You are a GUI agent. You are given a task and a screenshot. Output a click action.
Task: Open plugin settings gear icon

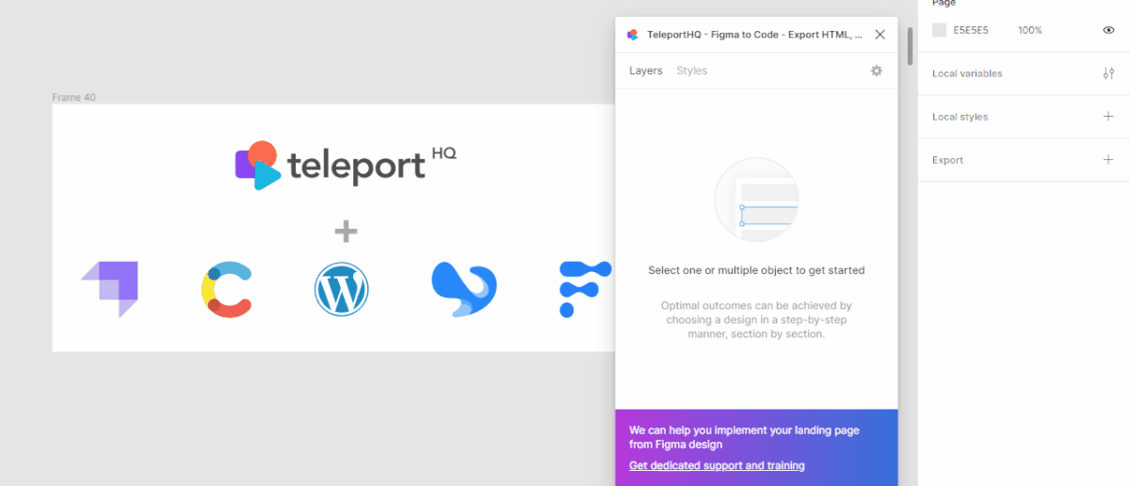pos(877,71)
